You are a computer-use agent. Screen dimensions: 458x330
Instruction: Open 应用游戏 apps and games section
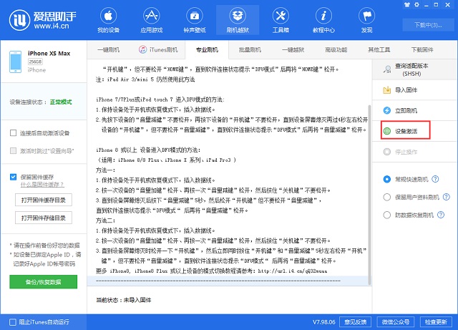coord(151,21)
